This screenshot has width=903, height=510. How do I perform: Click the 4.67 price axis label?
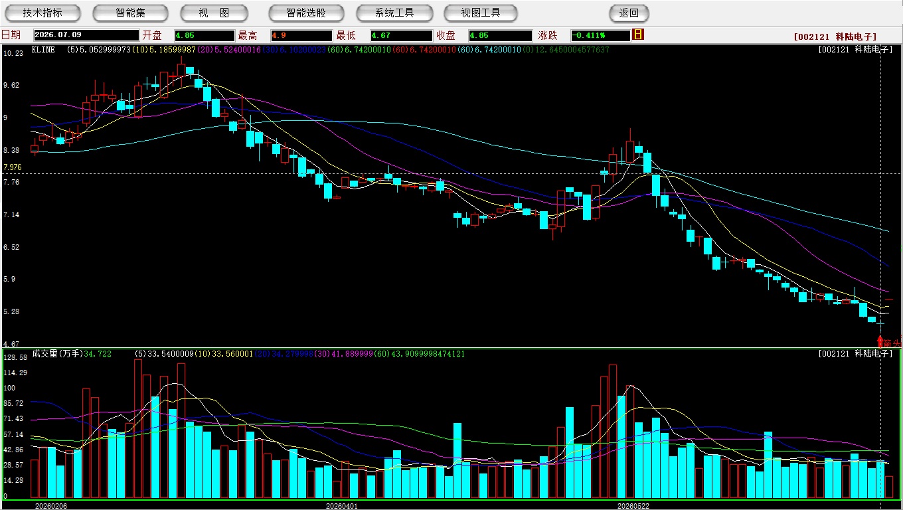click(11, 344)
